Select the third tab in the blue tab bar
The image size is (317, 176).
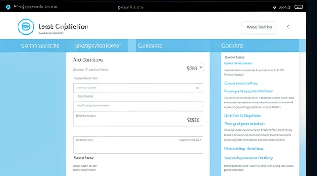pyautogui.click(x=150, y=45)
